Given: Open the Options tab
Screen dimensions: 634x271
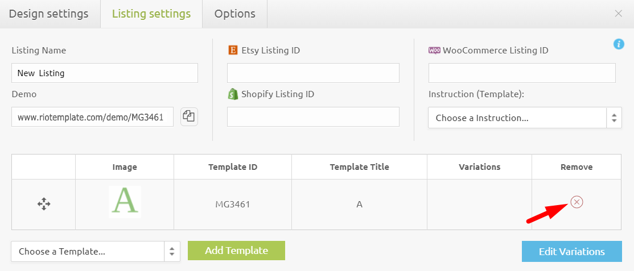Looking at the screenshot, I should pyautogui.click(x=234, y=14).
